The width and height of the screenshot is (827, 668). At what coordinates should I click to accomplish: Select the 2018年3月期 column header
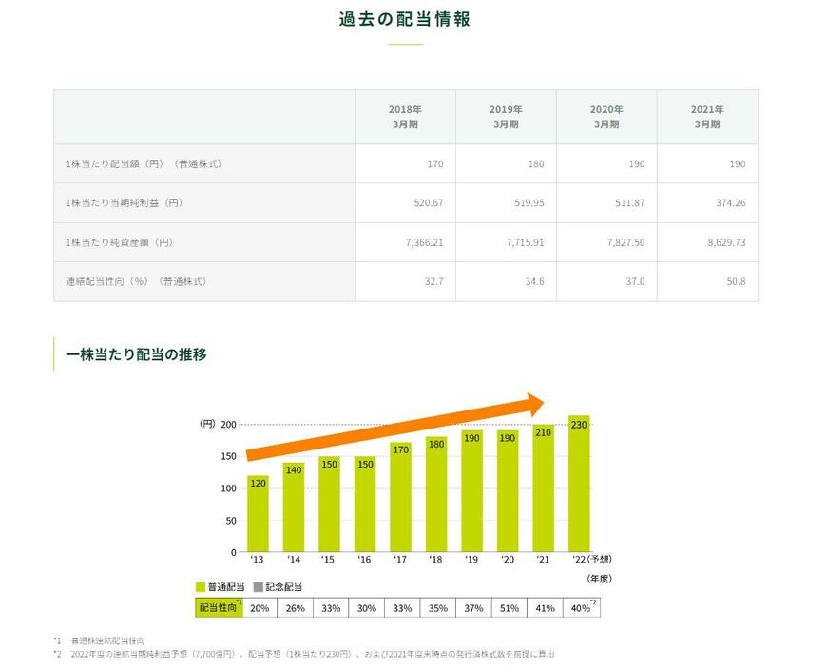[x=405, y=117]
